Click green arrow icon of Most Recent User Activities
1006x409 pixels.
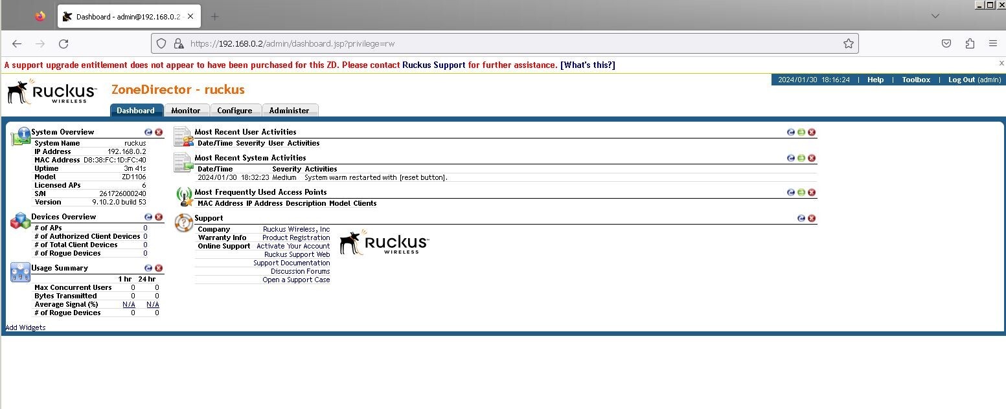801,132
